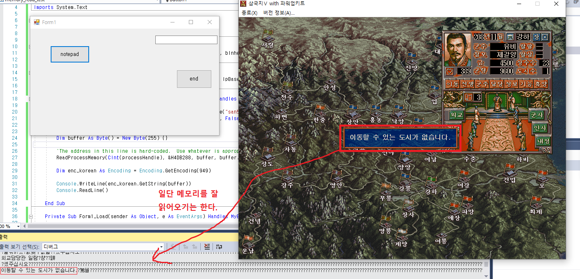
Task: Click the 4500 gold value
Action: click(x=502, y=62)
